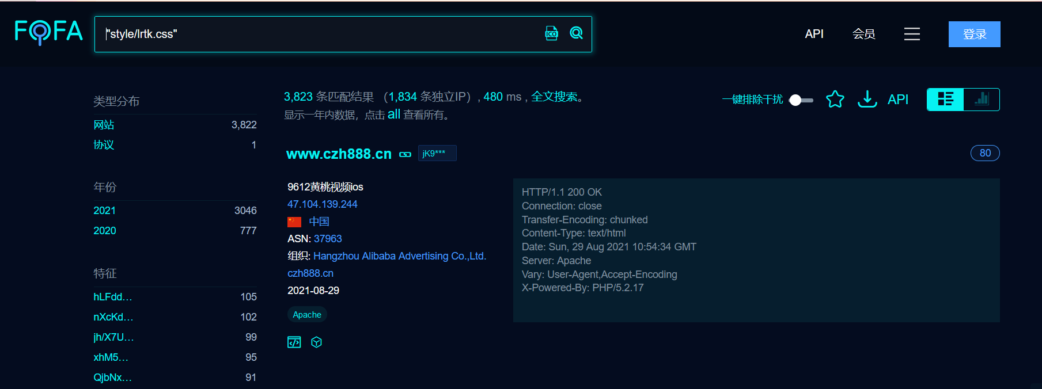Filter by country 中国
1042x389 pixels.
319,222
